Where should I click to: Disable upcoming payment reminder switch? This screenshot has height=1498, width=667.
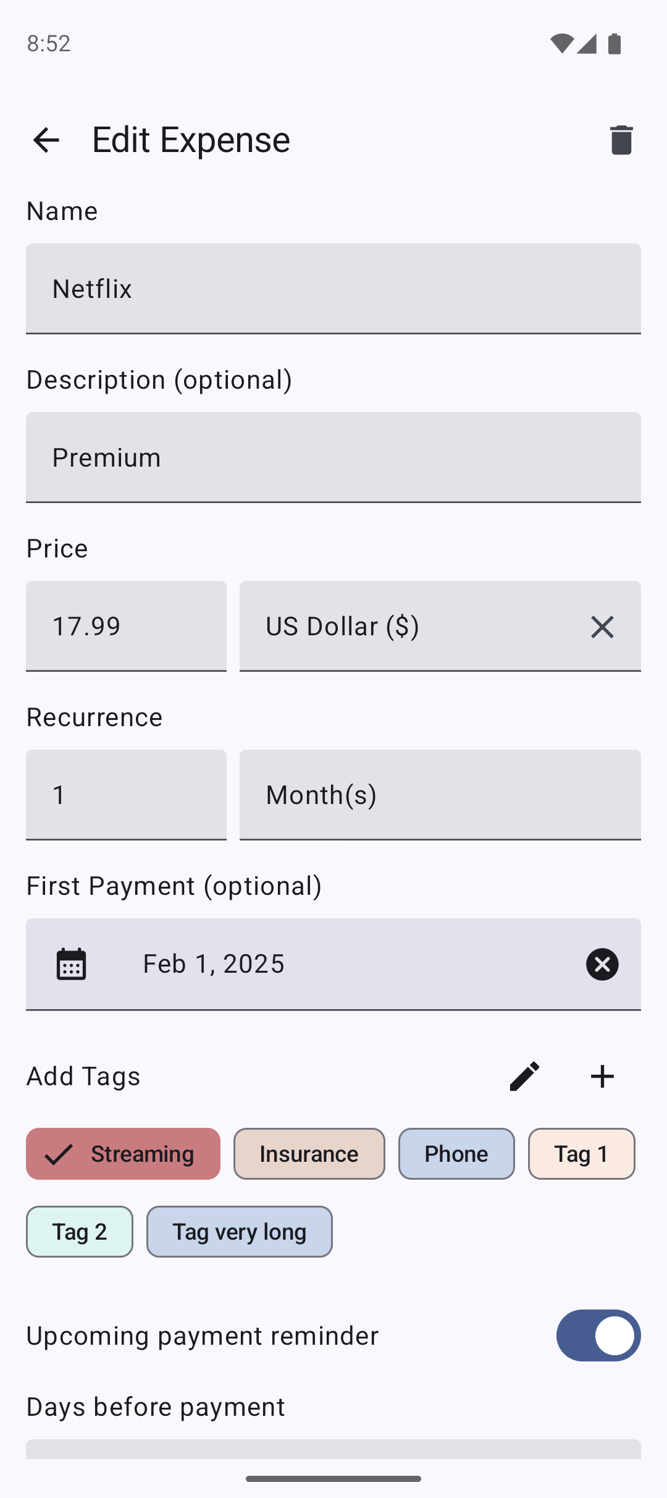[598, 1335]
